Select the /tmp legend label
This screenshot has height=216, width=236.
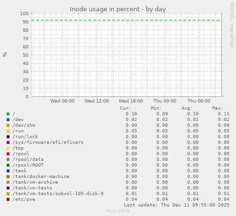pyautogui.click(x=18, y=148)
